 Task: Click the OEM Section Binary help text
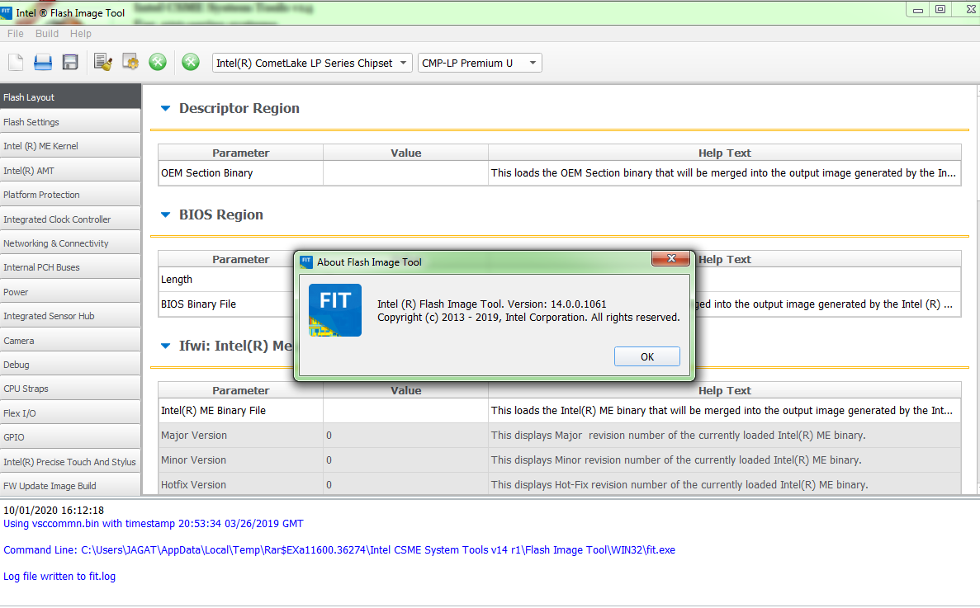coord(724,173)
